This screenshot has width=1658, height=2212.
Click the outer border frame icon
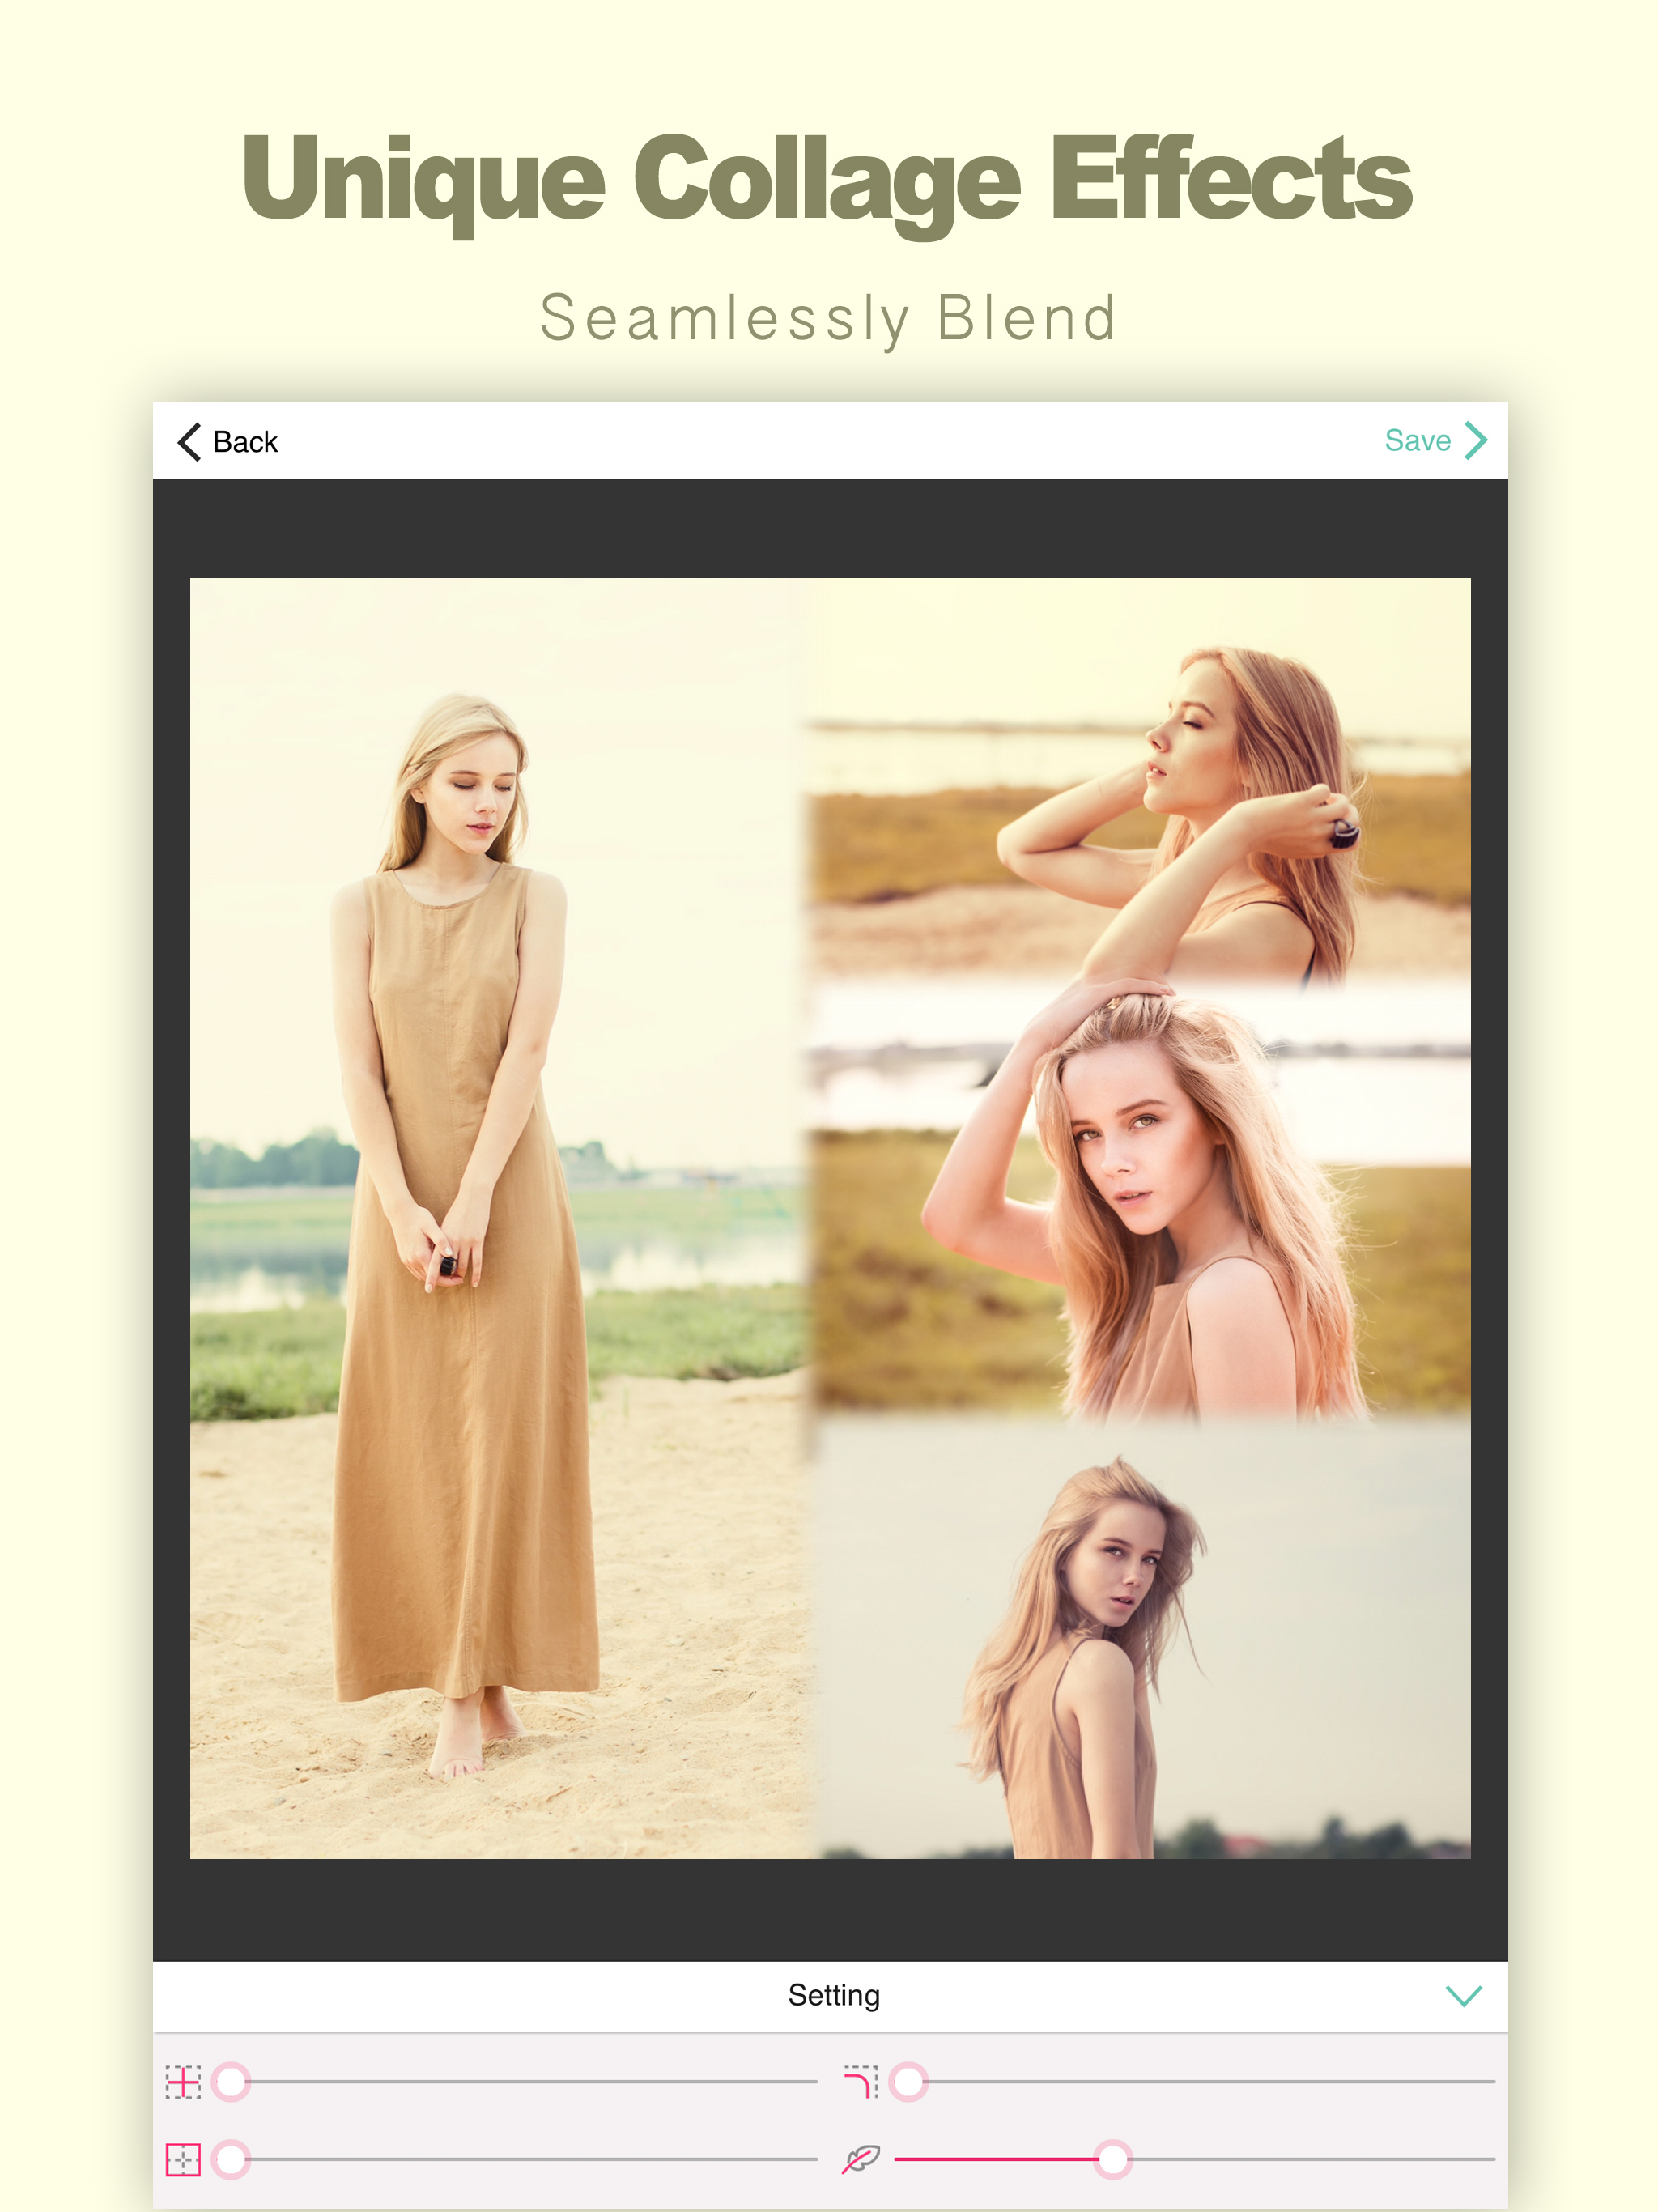[183, 2160]
